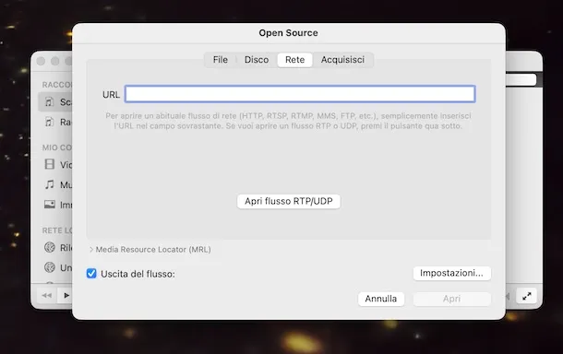Click Apri flusso RTP/UDP button
Image resolution: width=563 pixels, height=354 pixels.
[289, 201]
